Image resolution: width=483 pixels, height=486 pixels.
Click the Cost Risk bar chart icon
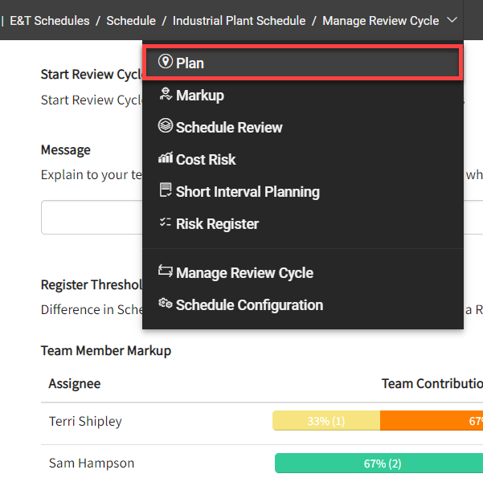coord(166,159)
